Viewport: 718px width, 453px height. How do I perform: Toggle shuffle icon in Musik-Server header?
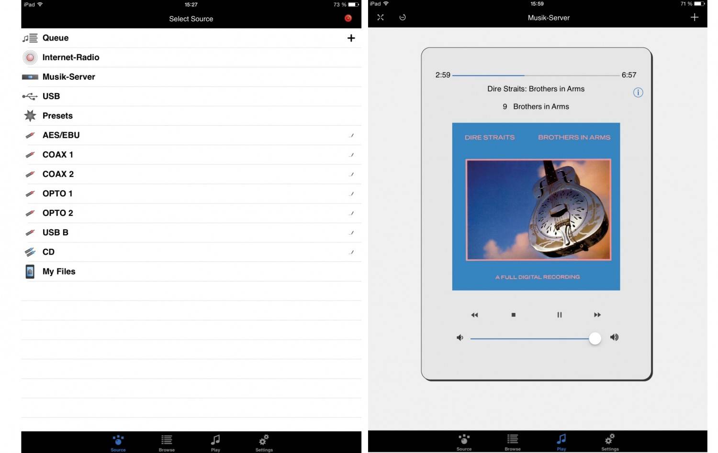click(x=381, y=17)
